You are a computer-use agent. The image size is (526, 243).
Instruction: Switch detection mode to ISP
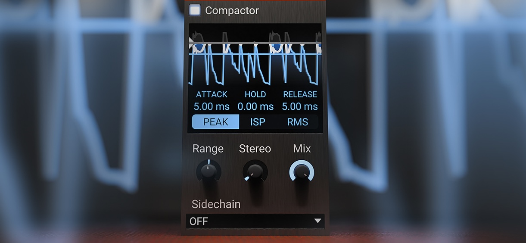[258, 122]
